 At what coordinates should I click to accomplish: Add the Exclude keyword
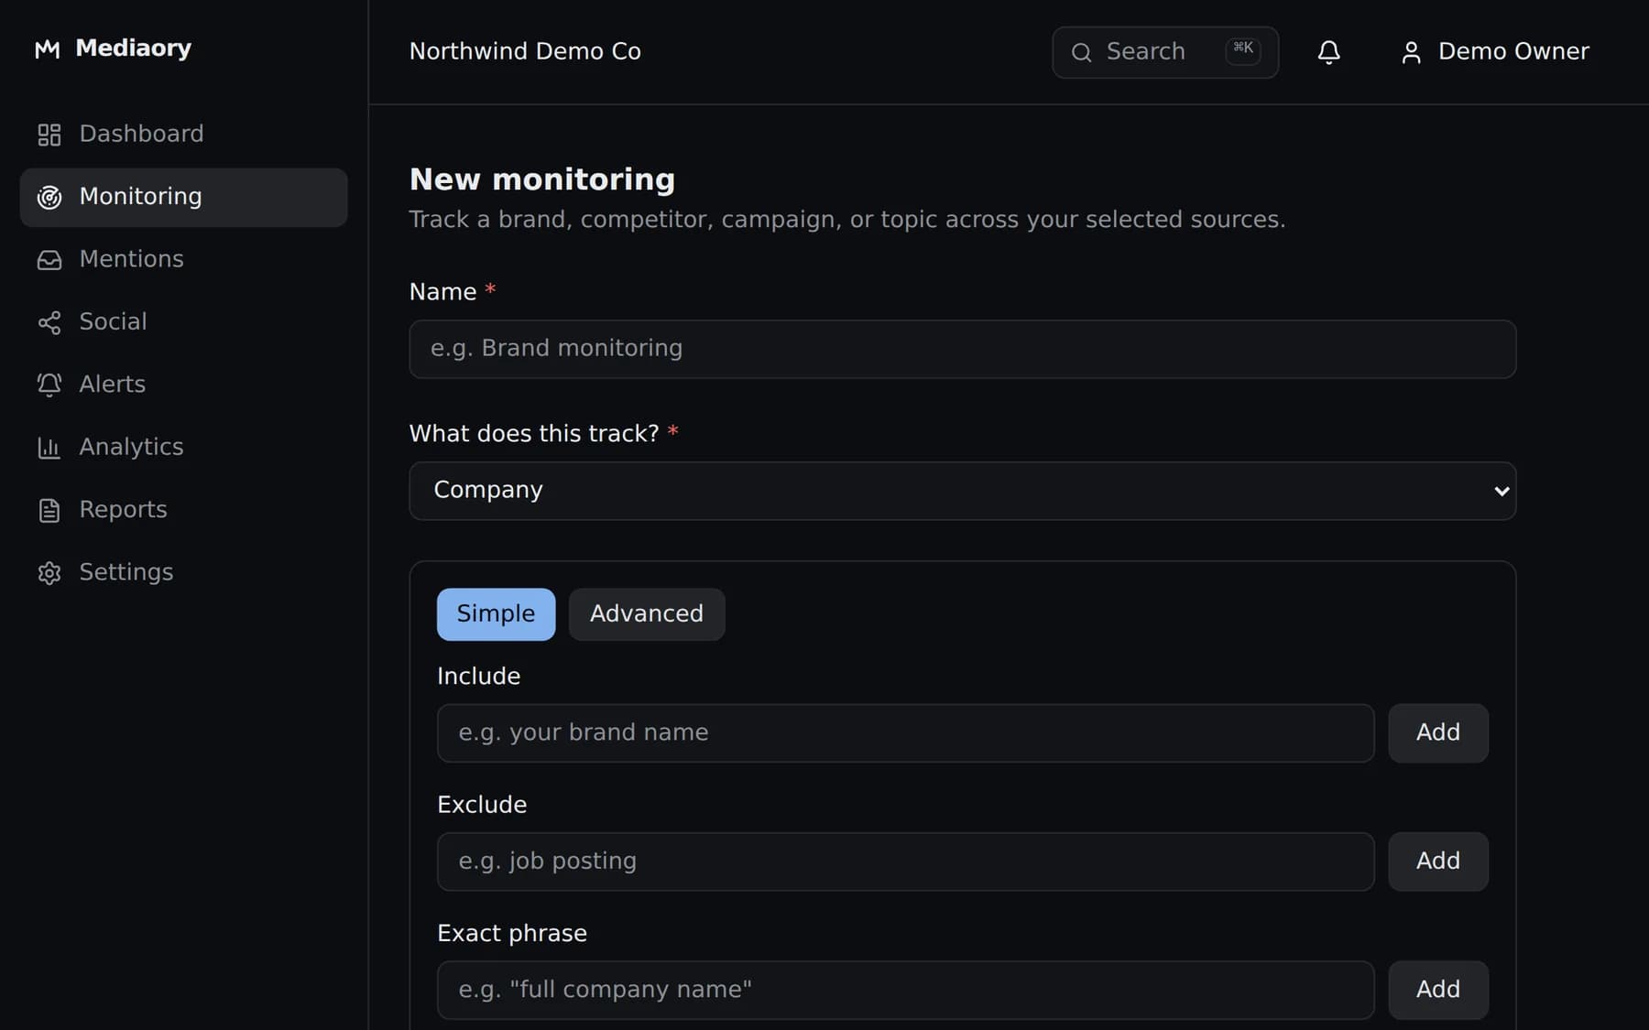coord(1437,862)
